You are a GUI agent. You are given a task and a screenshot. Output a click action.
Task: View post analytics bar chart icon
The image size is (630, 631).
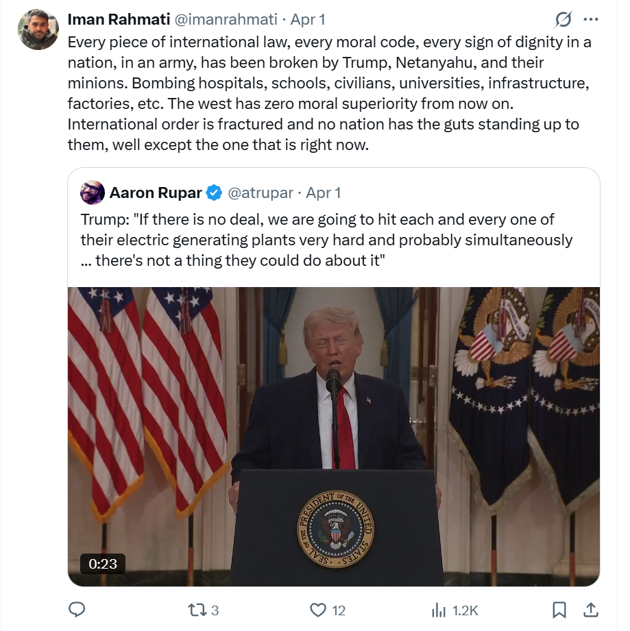(x=438, y=610)
